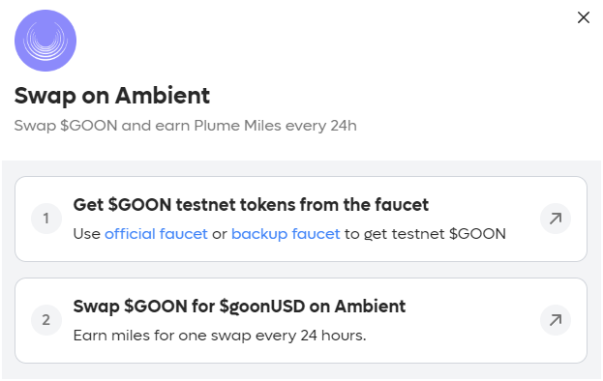Open the faucet step arrow icon
Screen dimensions: 603x381
556,219
